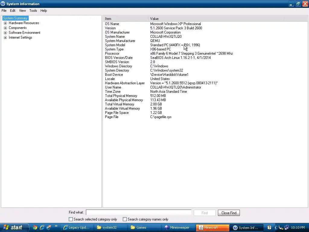Open the View menu

click(x=22, y=11)
